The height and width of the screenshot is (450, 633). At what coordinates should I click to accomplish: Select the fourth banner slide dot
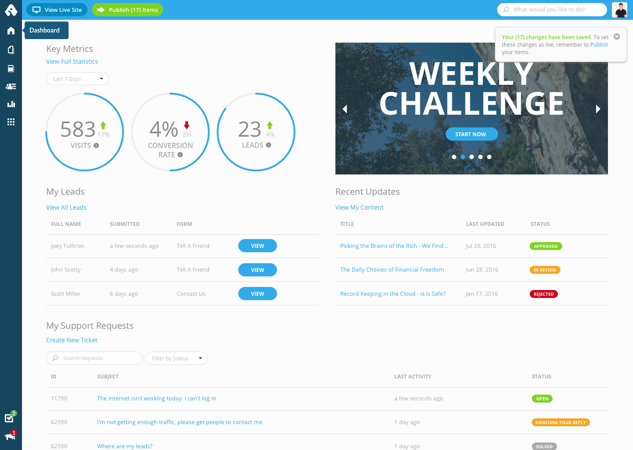(480, 157)
